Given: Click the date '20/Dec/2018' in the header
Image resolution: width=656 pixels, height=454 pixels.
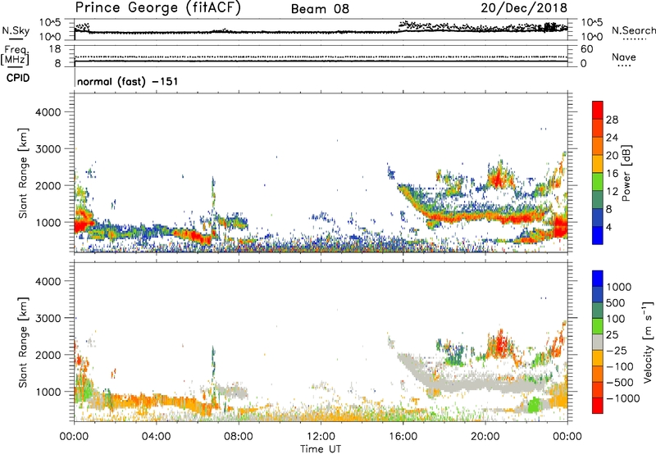Looking at the screenshot, I should (x=524, y=7).
